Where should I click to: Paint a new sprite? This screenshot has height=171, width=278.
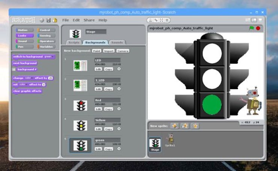(175, 126)
